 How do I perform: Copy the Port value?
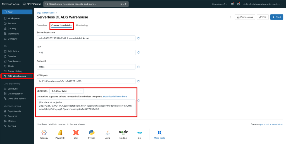pos(138,52)
